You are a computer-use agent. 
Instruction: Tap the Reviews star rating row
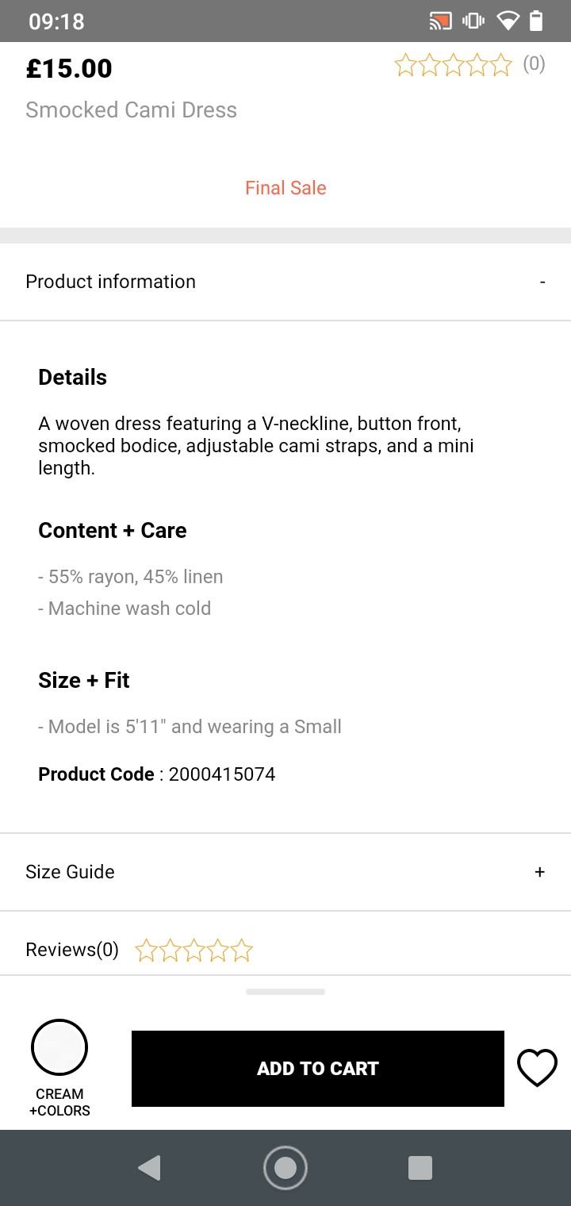click(194, 950)
